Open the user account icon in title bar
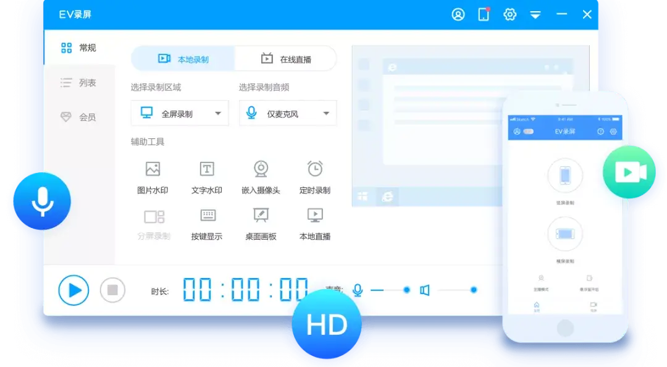This screenshot has height=367, width=667. [458, 14]
